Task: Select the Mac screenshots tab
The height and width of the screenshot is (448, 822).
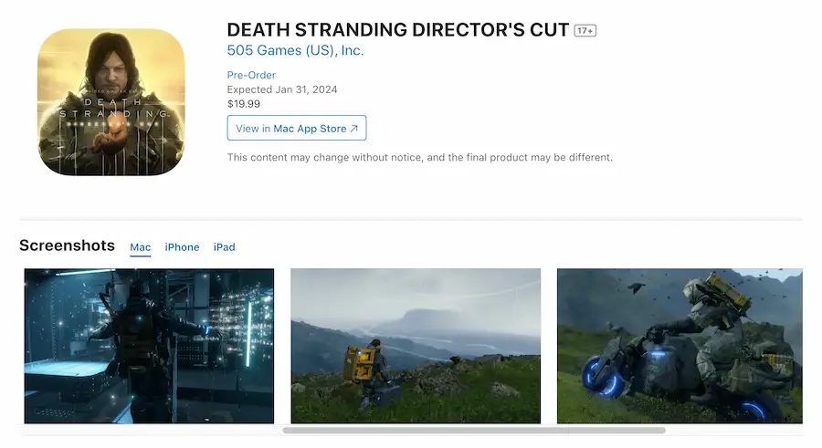Action: pyautogui.click(x=140, y=247)
